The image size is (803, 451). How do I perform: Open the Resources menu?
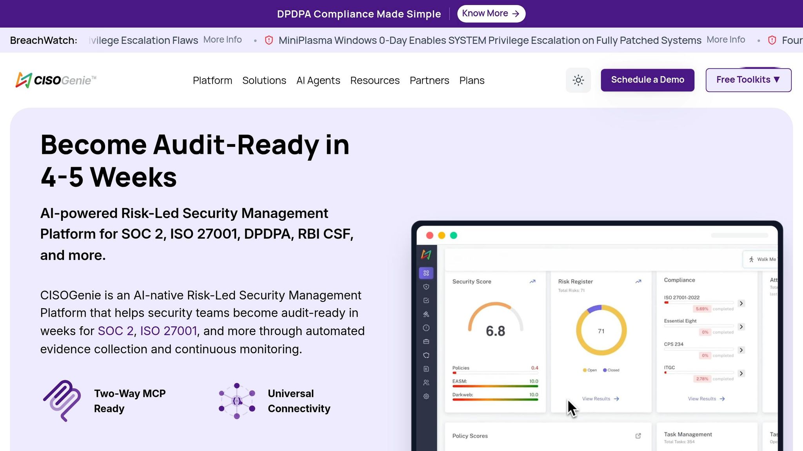click(x=375, y=81)
